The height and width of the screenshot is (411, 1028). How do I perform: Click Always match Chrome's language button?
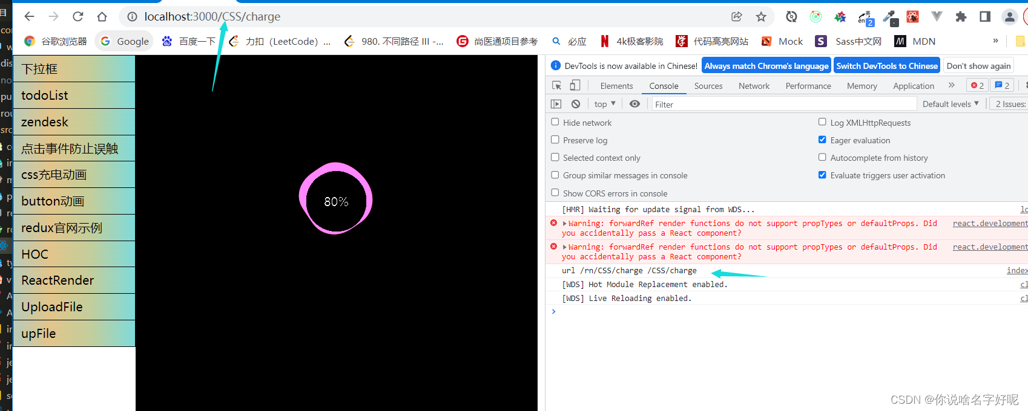(x=766, y=66)
